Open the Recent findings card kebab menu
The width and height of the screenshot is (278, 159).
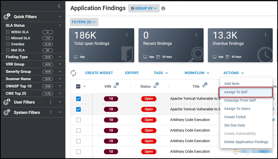click(196, 35)
